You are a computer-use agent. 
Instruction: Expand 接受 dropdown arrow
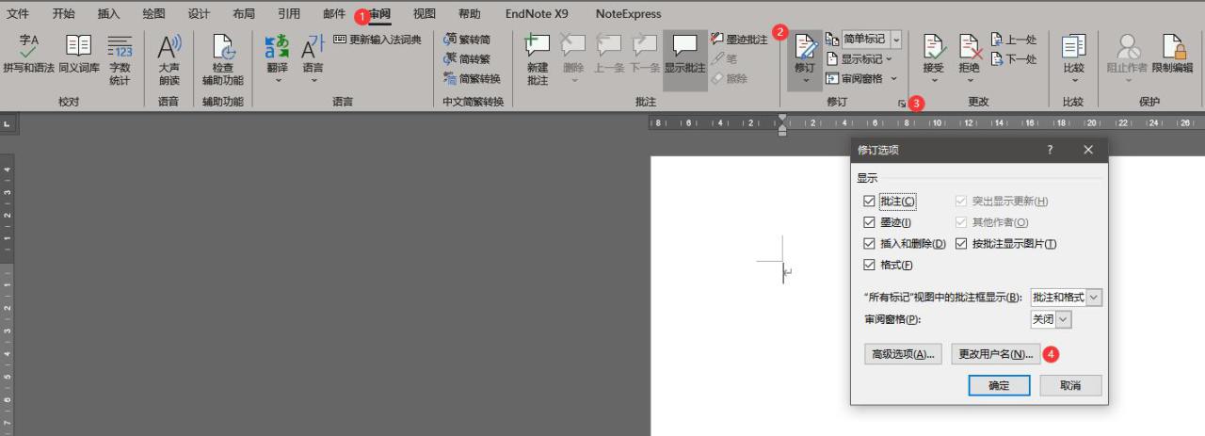933,81
